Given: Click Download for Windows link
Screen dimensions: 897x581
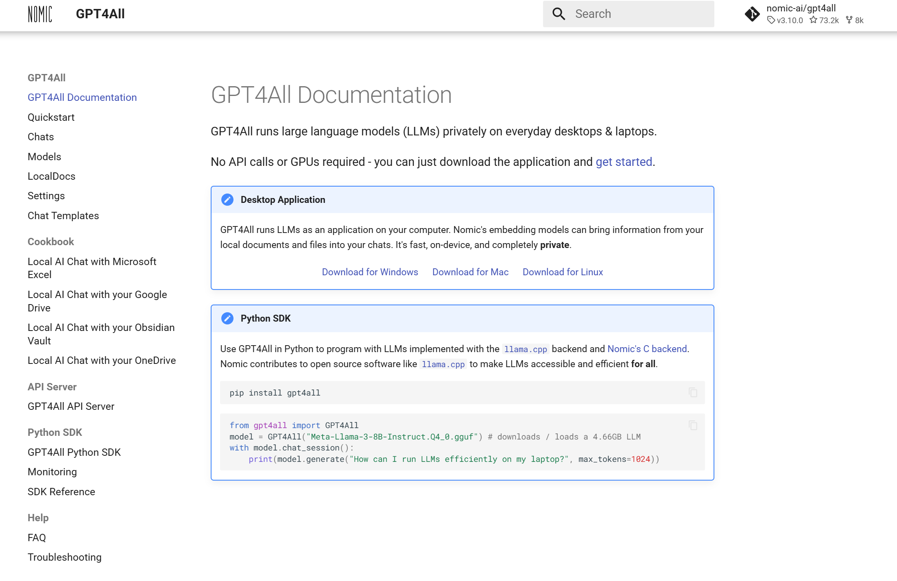Looking at the screenshot, I should point(370,272).
